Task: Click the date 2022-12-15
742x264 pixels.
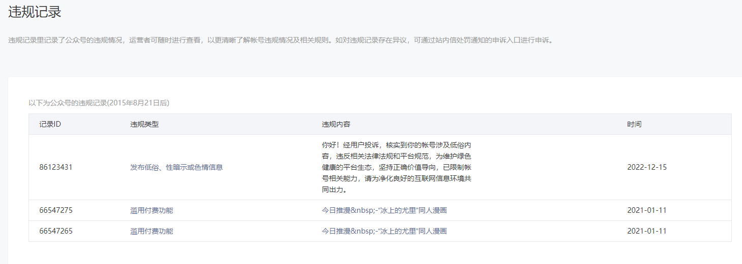Action: pos(646,167)
